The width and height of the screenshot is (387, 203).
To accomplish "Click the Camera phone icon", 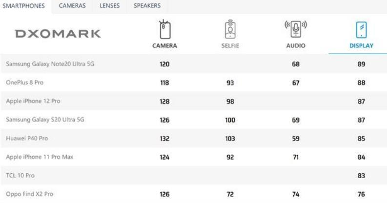I will click(x=164, y=29).
